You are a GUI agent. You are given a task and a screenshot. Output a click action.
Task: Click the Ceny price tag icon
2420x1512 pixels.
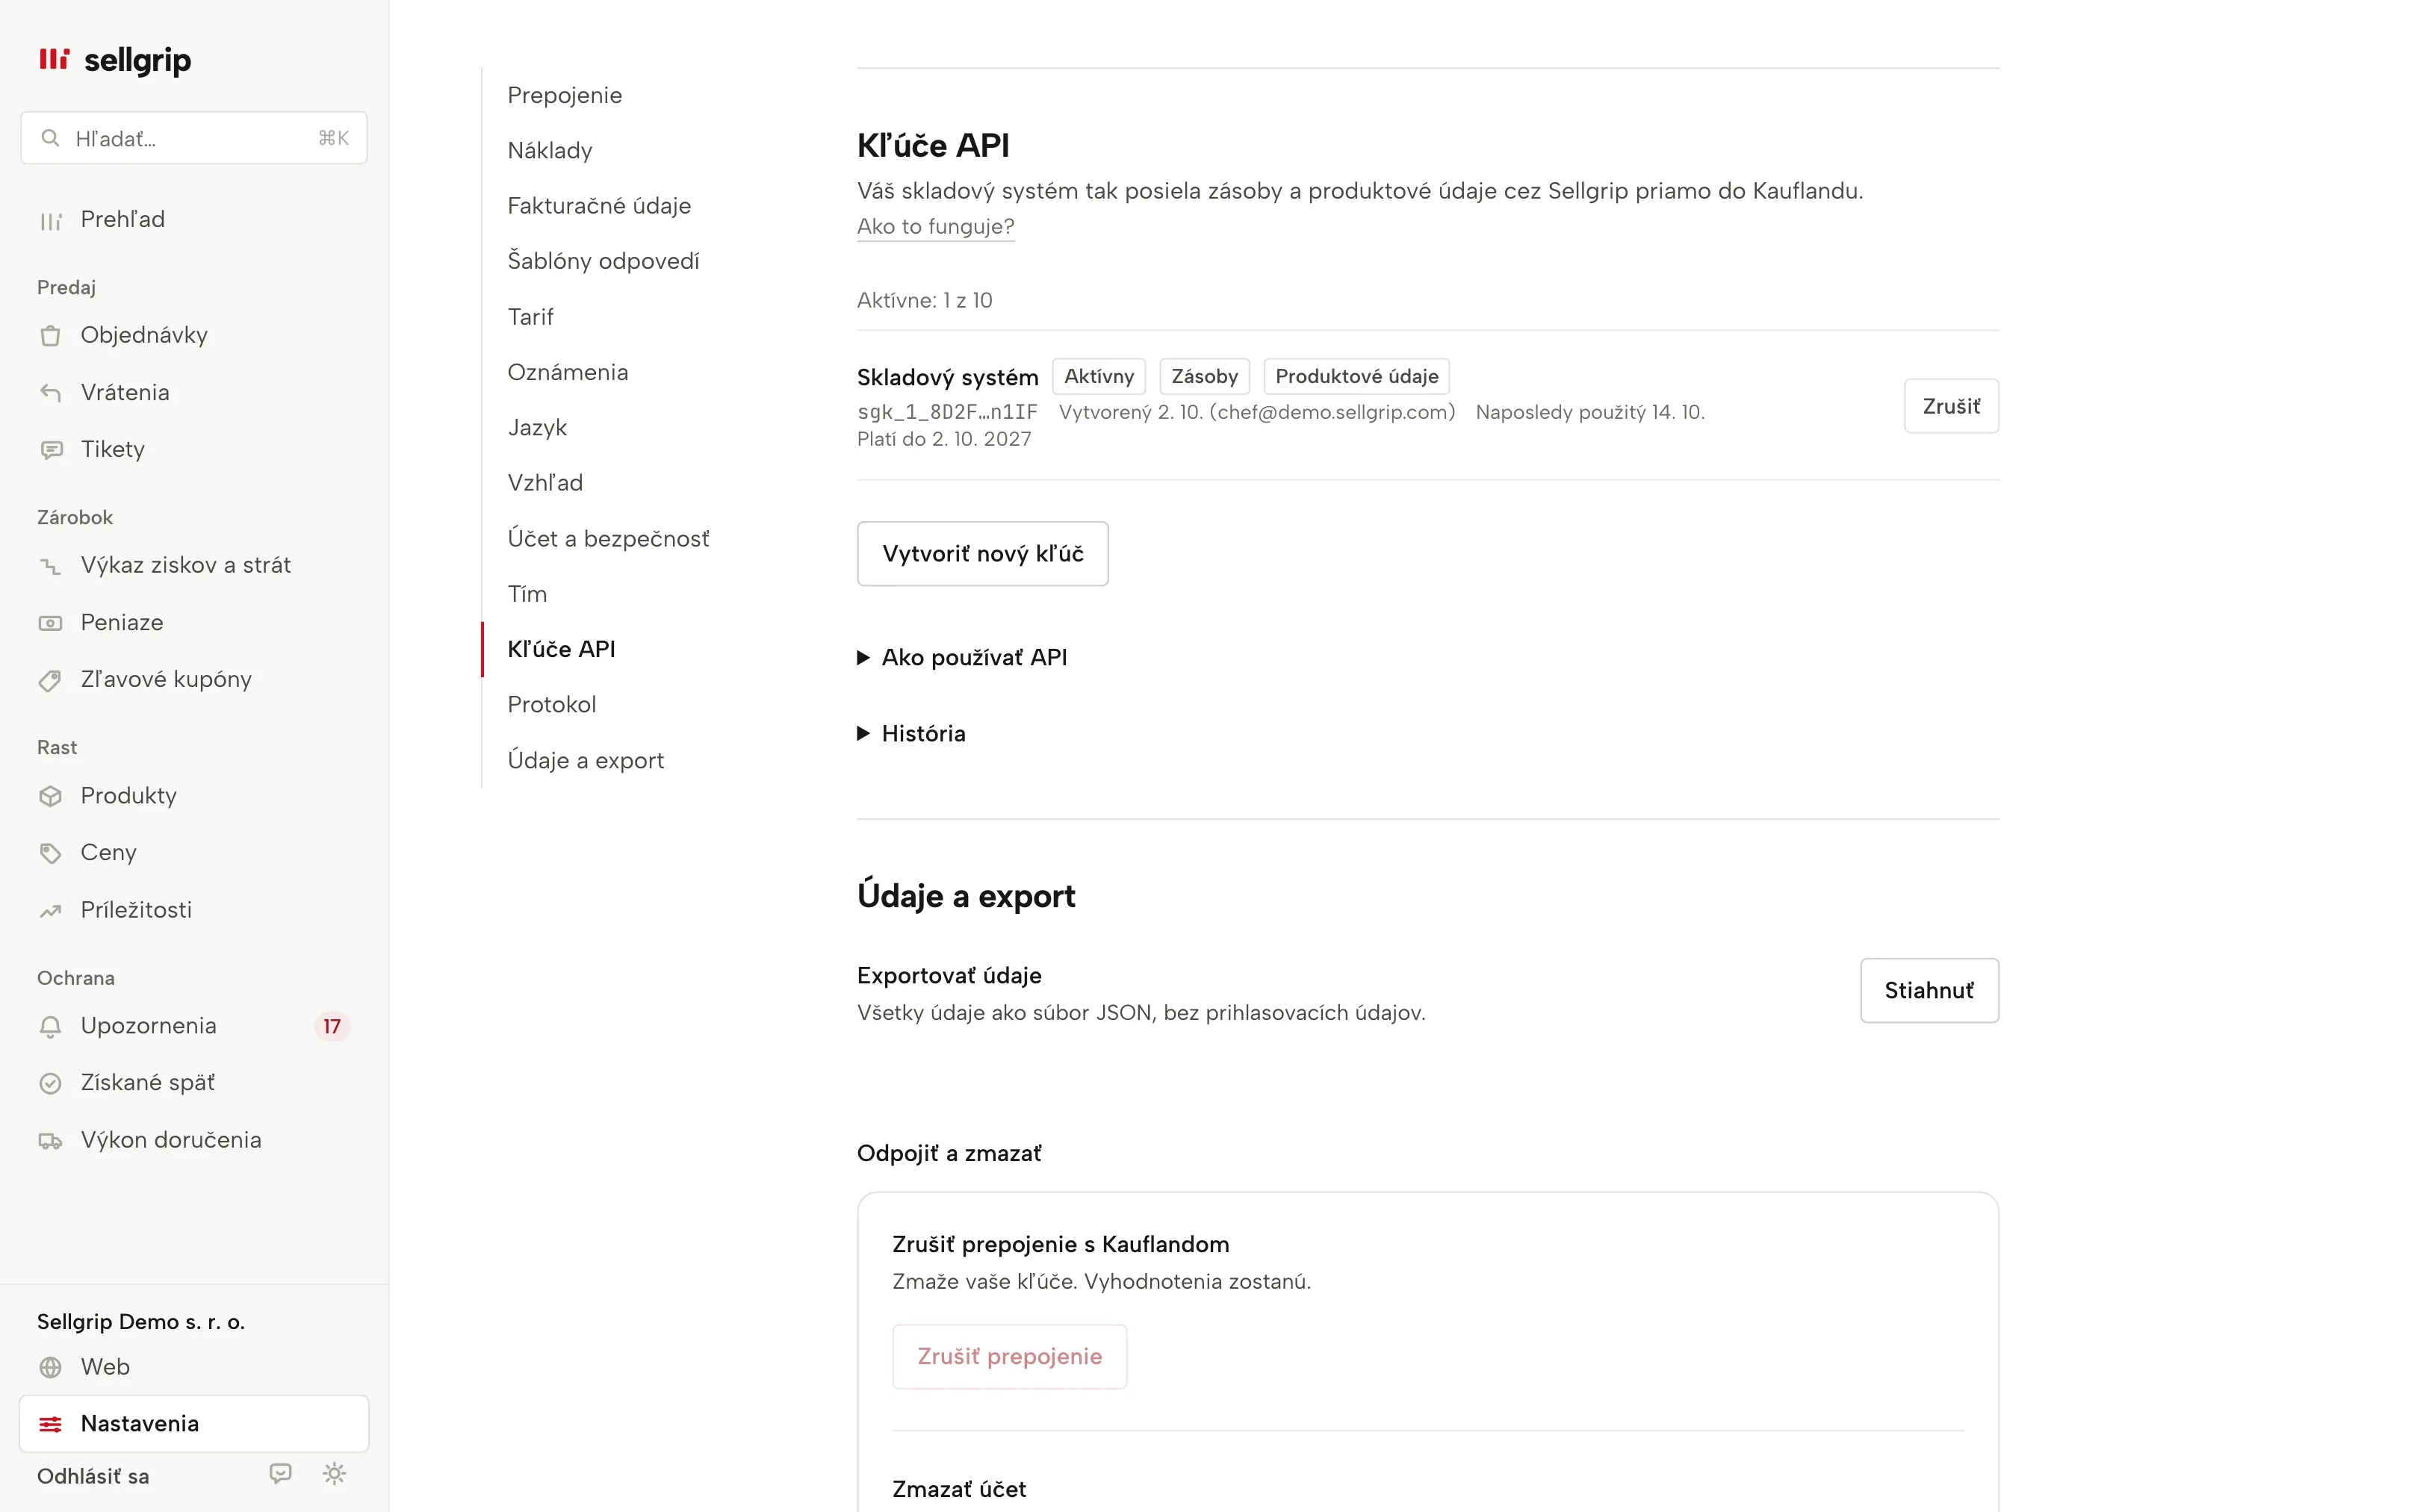(50, 853)
